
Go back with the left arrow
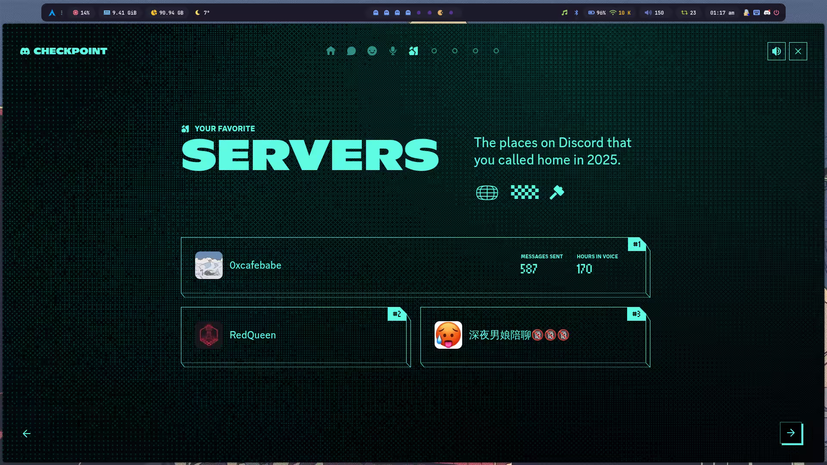pyautogui.click(x=27, y=434)
